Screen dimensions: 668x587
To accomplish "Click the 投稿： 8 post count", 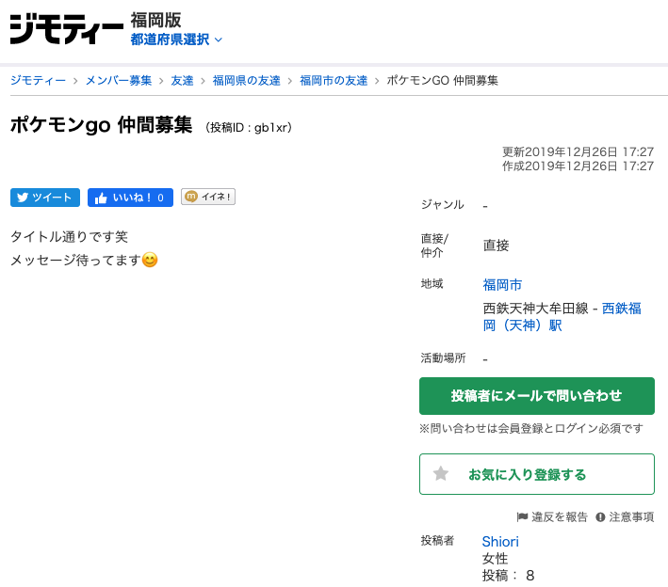I will [508, 576].
